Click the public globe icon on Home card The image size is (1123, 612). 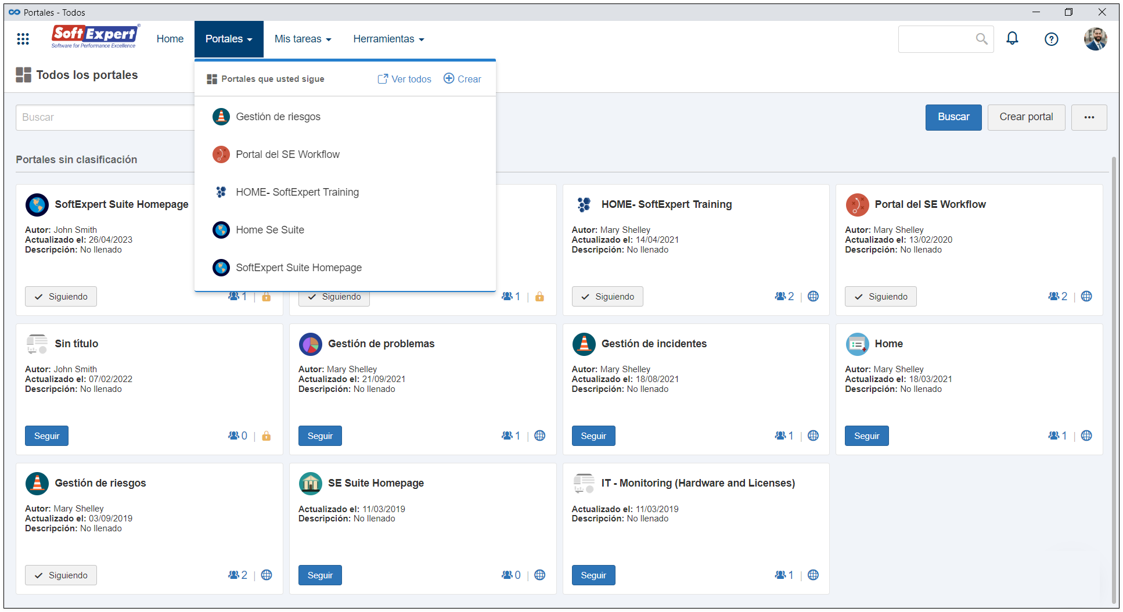tap(1086, 435)
